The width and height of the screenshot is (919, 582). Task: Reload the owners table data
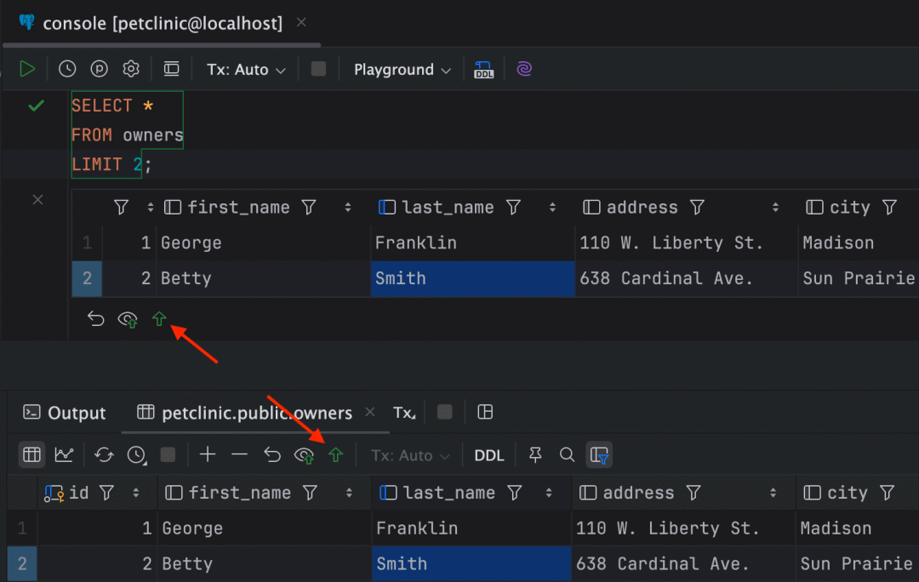104,455
